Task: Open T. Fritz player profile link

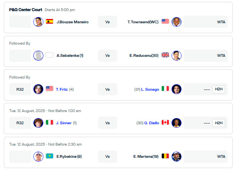Action: click(x=62, y=90)
